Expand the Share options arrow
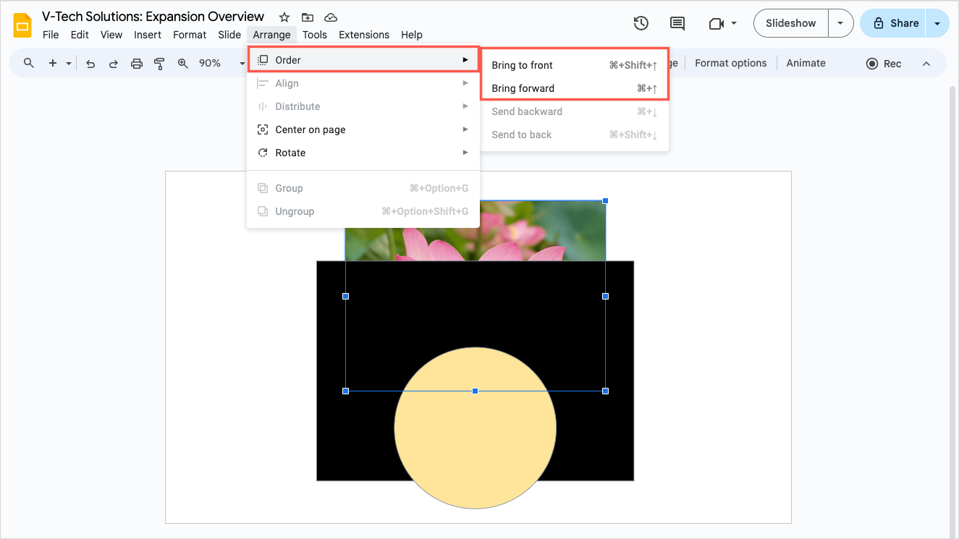 tap(938, 23)
